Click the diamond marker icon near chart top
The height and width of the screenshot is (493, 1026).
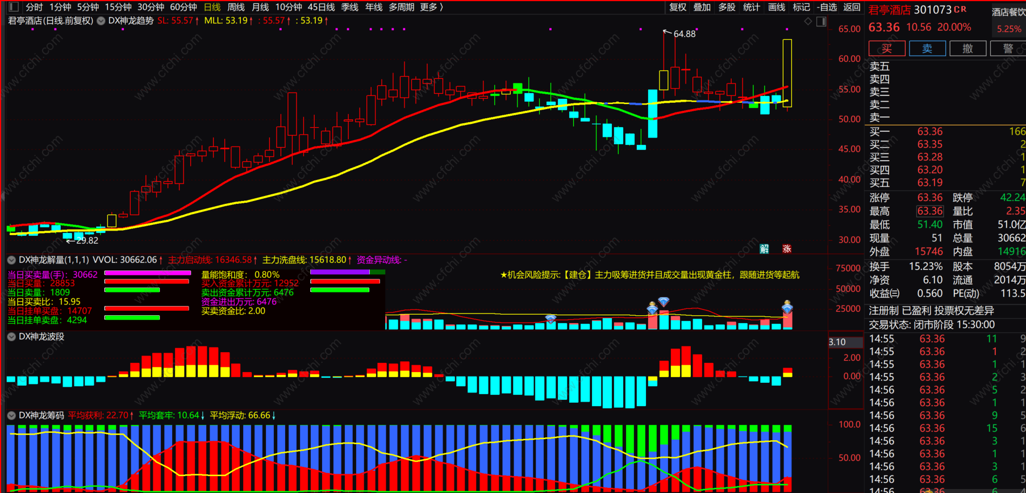pyautogui.click(x=808, y=21)
